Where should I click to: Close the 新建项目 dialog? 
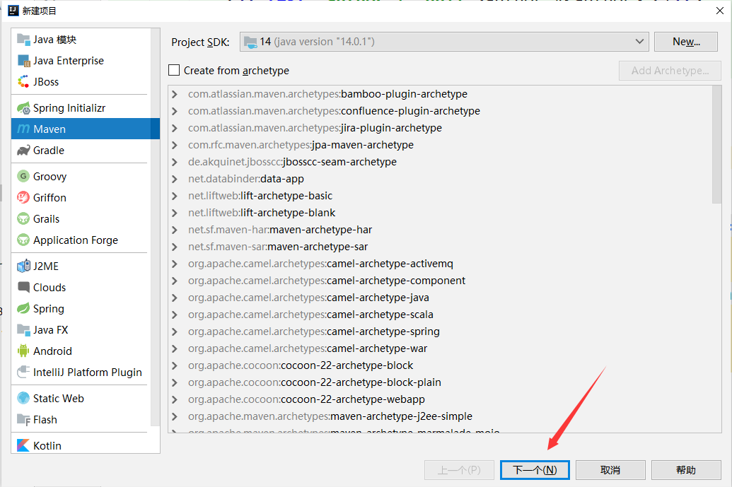[x=720, y=11]
